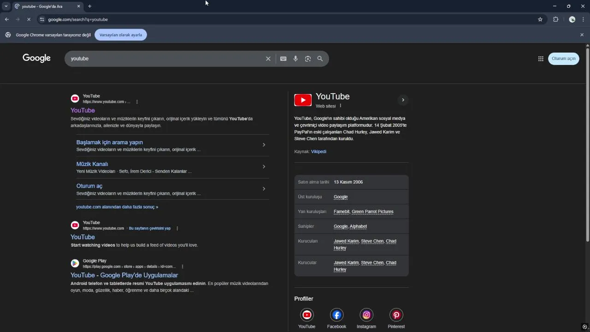Click Varsayılan olarak ayarla button
This screenshot has width=590, height=332.
tap(121, 35)
